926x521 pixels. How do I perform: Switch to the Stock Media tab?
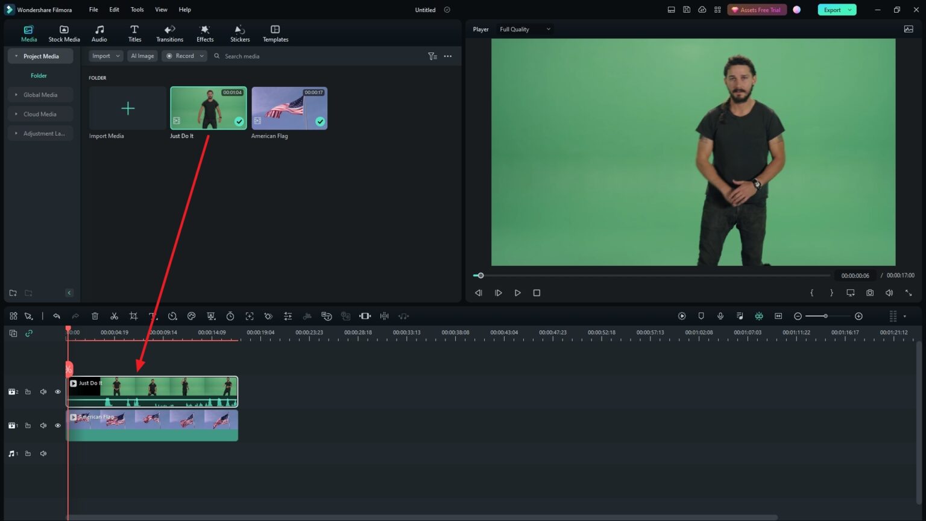64,33
